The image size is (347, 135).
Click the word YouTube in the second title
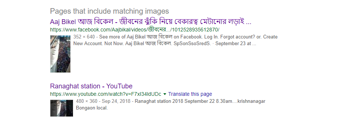(x=119, y=86)
